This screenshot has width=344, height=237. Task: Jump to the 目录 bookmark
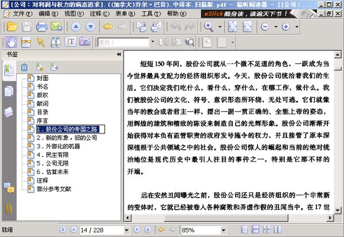point(42,112)
